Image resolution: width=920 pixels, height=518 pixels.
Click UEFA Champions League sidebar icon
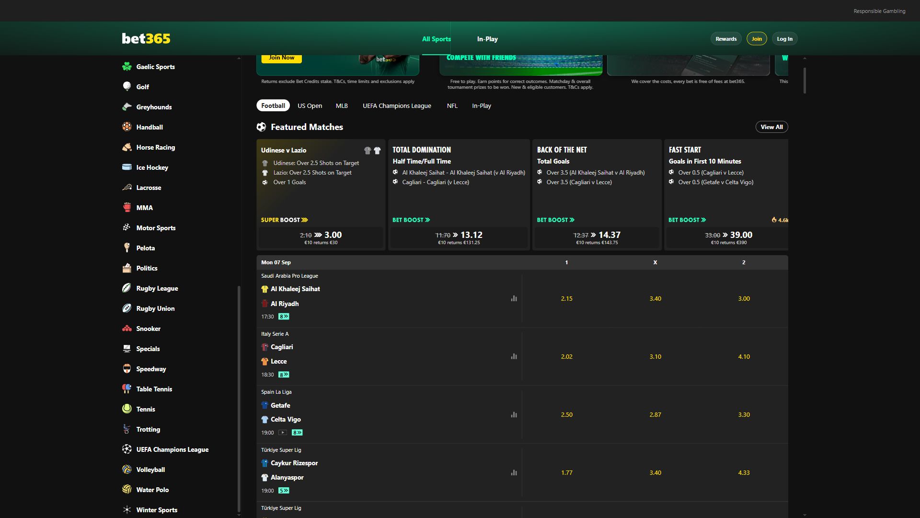pyautogui.click(x=126, y=449)
